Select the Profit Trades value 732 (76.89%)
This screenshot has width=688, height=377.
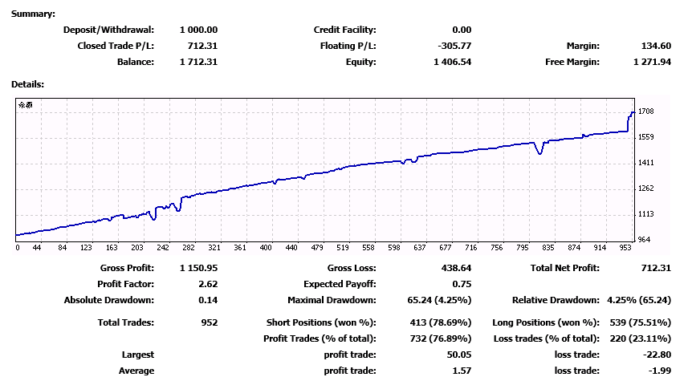pyautogui.click(x=441, y=338)
